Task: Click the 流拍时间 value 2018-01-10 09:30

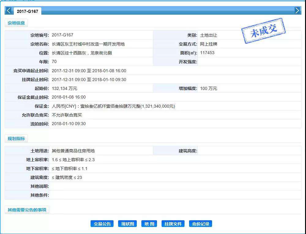Action: tap(69, 124)
